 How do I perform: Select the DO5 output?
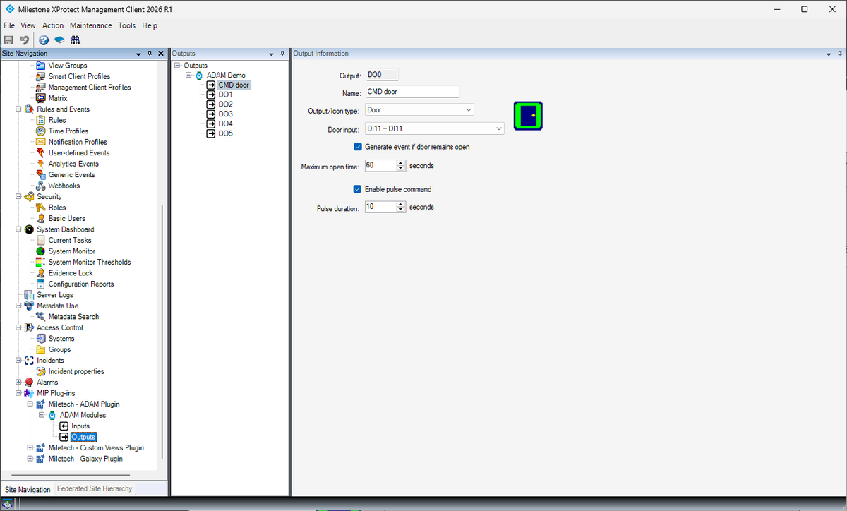tap(225, 133)
